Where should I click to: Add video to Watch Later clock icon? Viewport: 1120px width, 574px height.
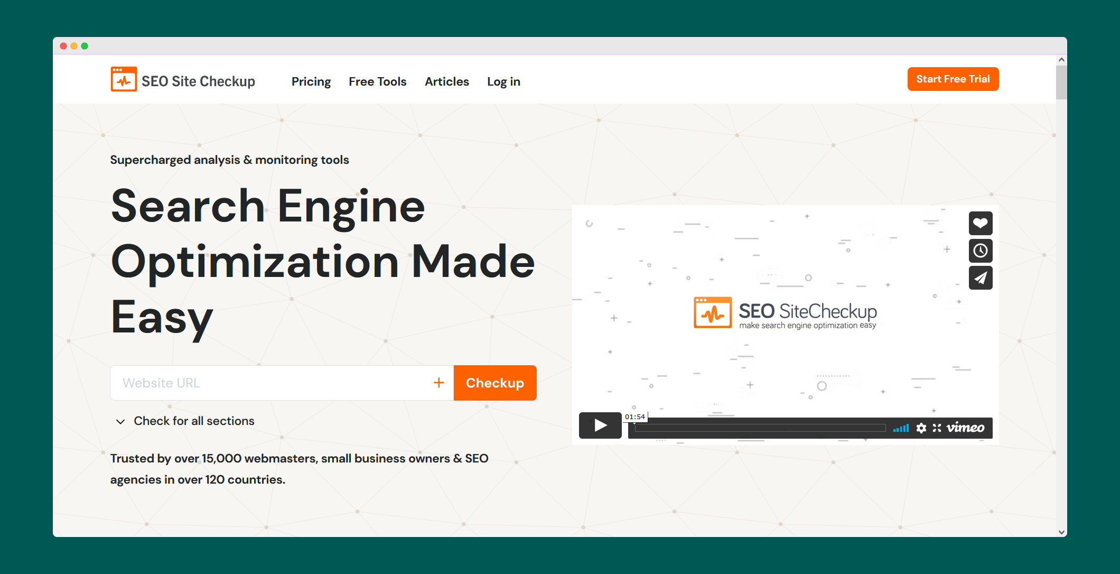click(x=980, y=251)
